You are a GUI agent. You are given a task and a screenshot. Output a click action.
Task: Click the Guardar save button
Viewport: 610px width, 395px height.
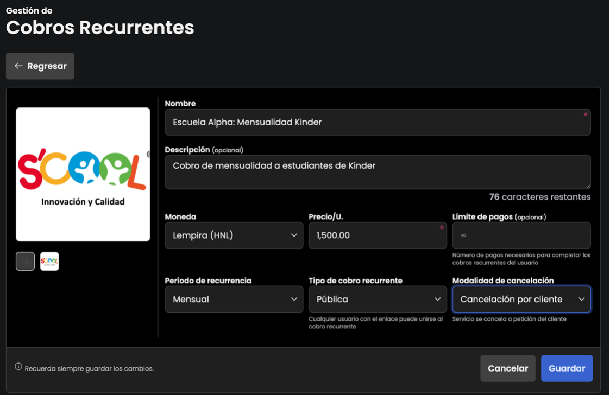click(x=567, y=368)
